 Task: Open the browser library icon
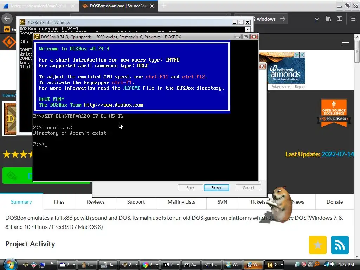pos(328,19)
